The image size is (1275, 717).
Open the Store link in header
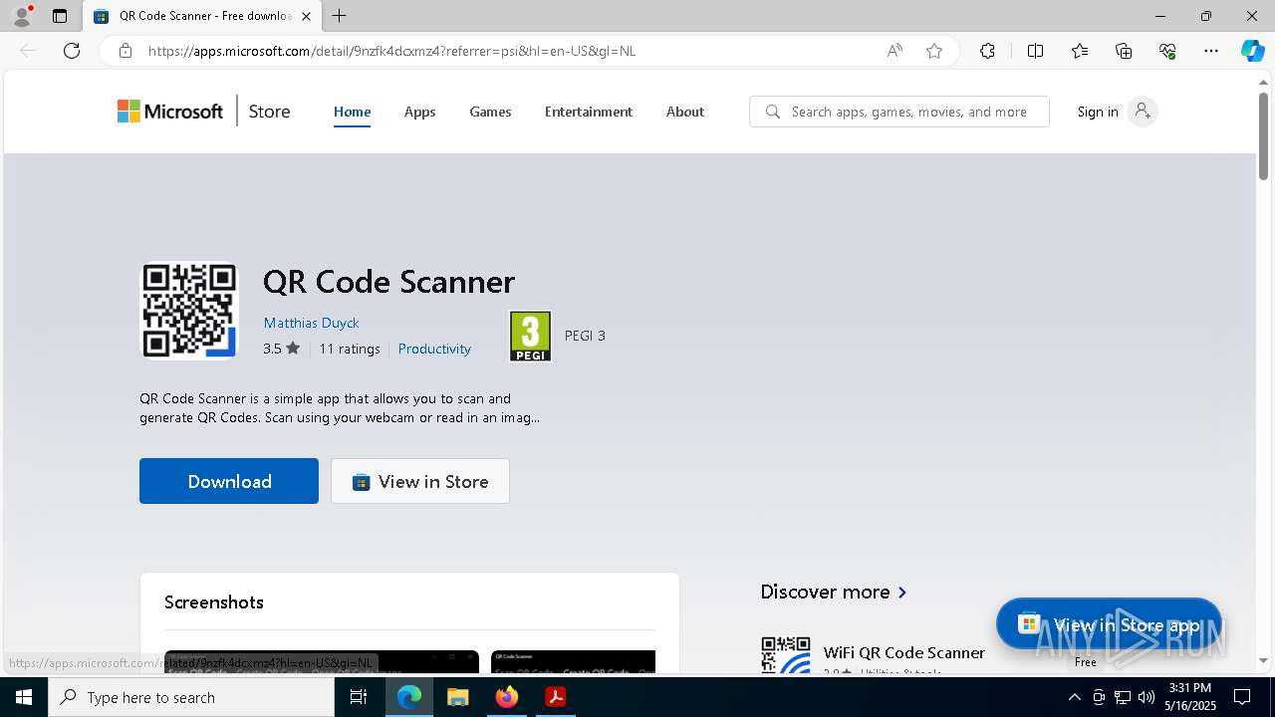pos(269,112)
